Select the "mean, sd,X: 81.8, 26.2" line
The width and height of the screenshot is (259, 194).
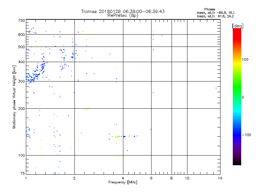215,16
